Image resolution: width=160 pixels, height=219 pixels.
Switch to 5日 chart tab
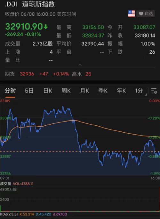(29, 91)
